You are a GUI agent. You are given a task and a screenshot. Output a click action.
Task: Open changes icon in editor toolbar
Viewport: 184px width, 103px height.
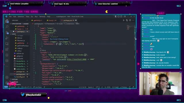click(127, 20)
